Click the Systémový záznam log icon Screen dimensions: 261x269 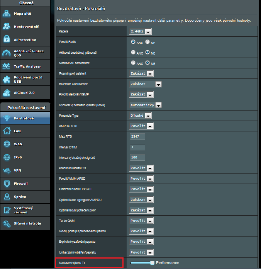[7, 210]
